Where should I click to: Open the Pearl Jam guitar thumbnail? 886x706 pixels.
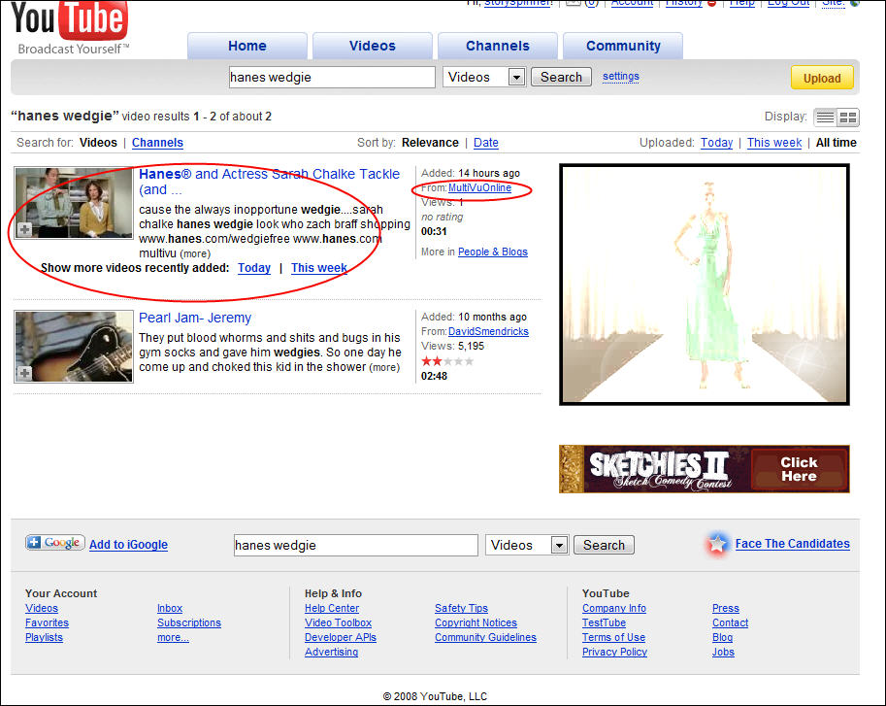pyautogui.click(x=74, y=347)
